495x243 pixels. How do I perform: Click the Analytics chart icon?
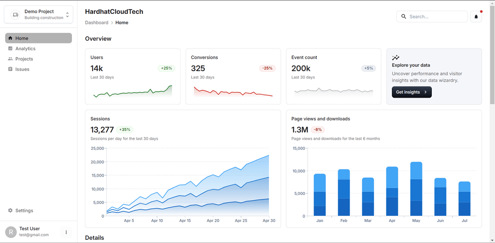click(11, 49)
